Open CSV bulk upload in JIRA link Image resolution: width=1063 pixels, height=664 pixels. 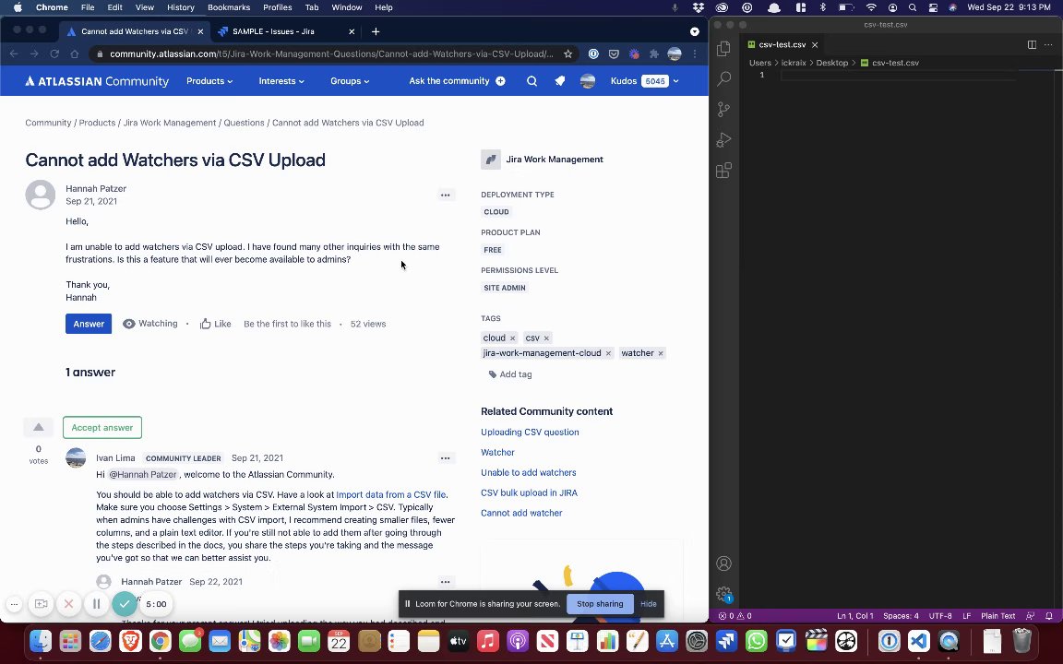[x=529, y=492]
